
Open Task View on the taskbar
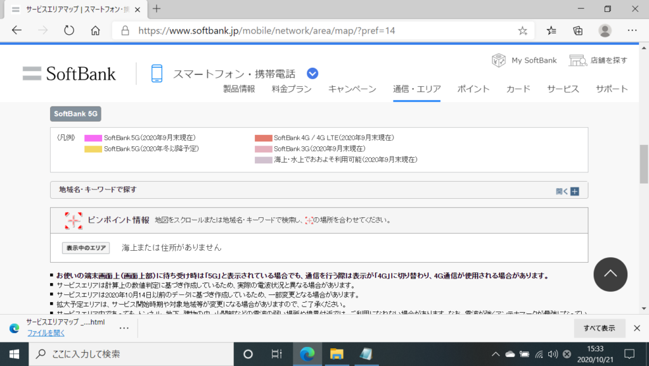(276, 354)
